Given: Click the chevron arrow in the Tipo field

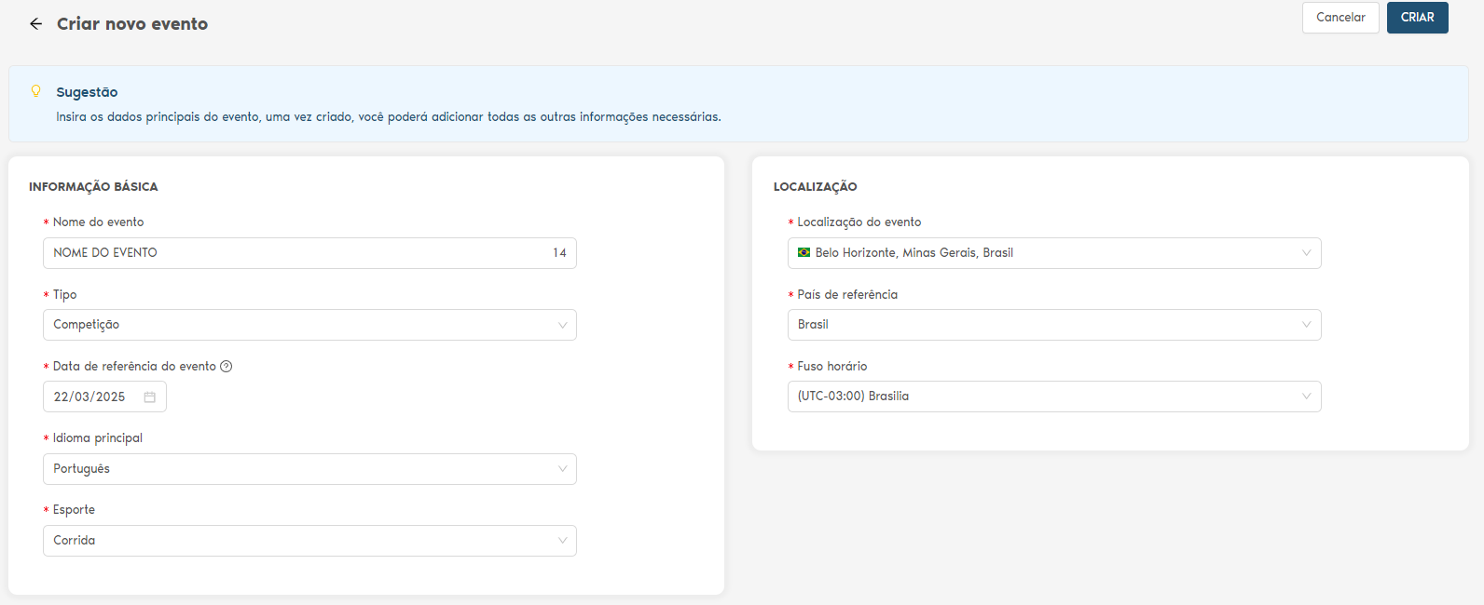Looking at the screenshot, I should coord(562,325).
